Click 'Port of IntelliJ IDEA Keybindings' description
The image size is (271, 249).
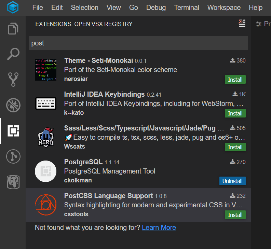(153, 103)
